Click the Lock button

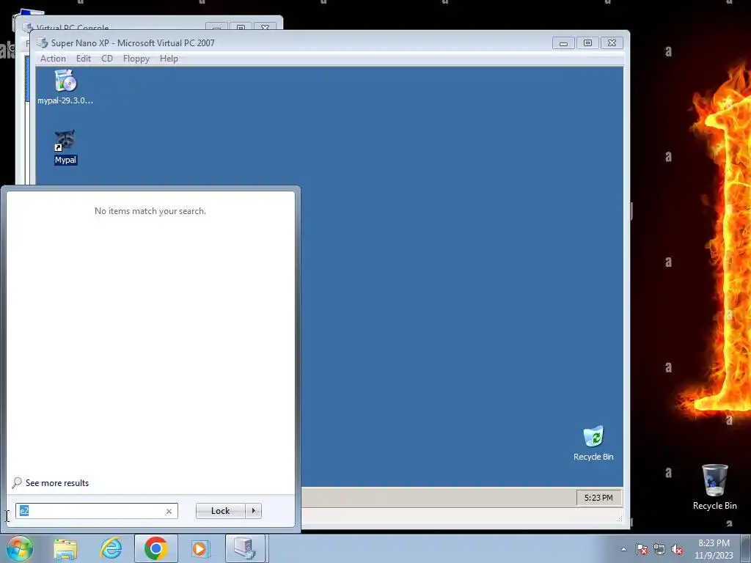point(220,511)
